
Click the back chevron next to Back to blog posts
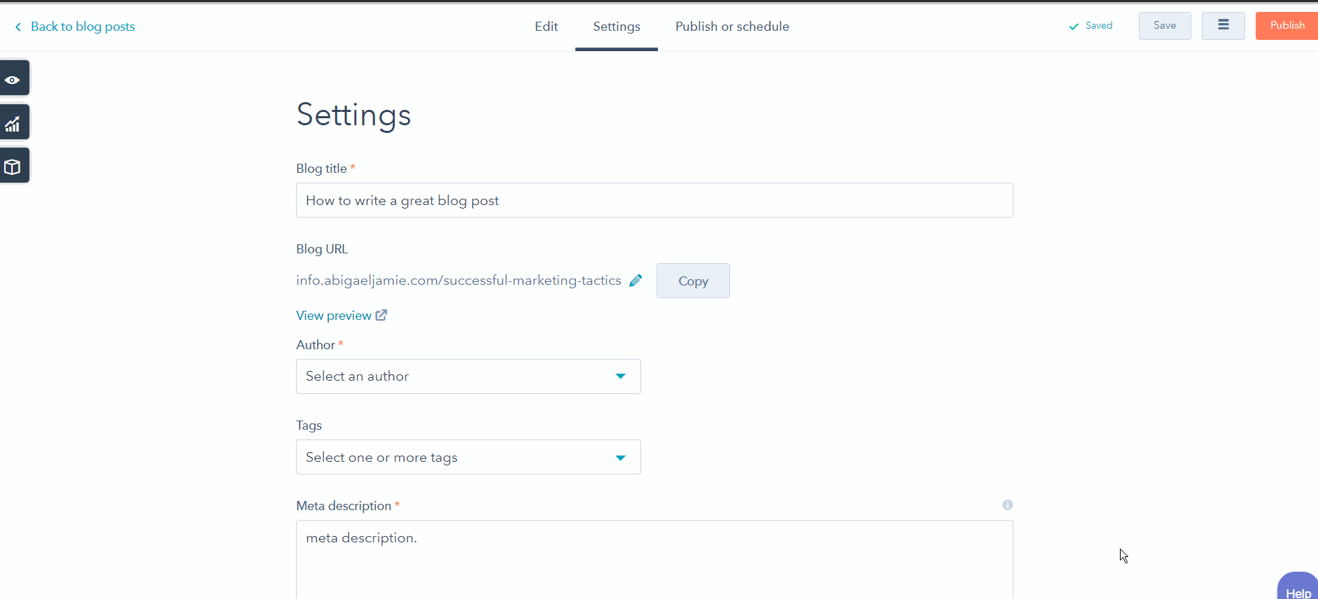coord(17,27)
